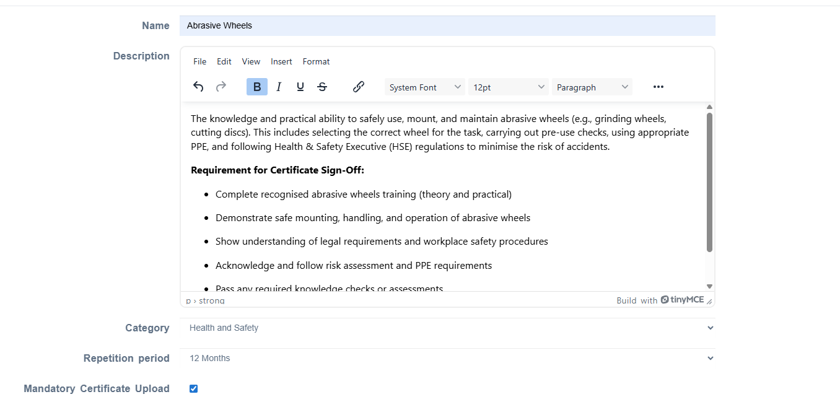840x402 pixels.
Task: Click the editor's vertical scrollbar thumb
Action: tap(710, 182)
